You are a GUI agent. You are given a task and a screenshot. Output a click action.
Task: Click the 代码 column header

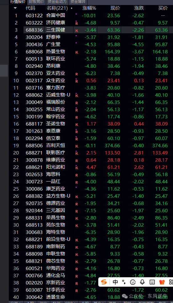30,8
